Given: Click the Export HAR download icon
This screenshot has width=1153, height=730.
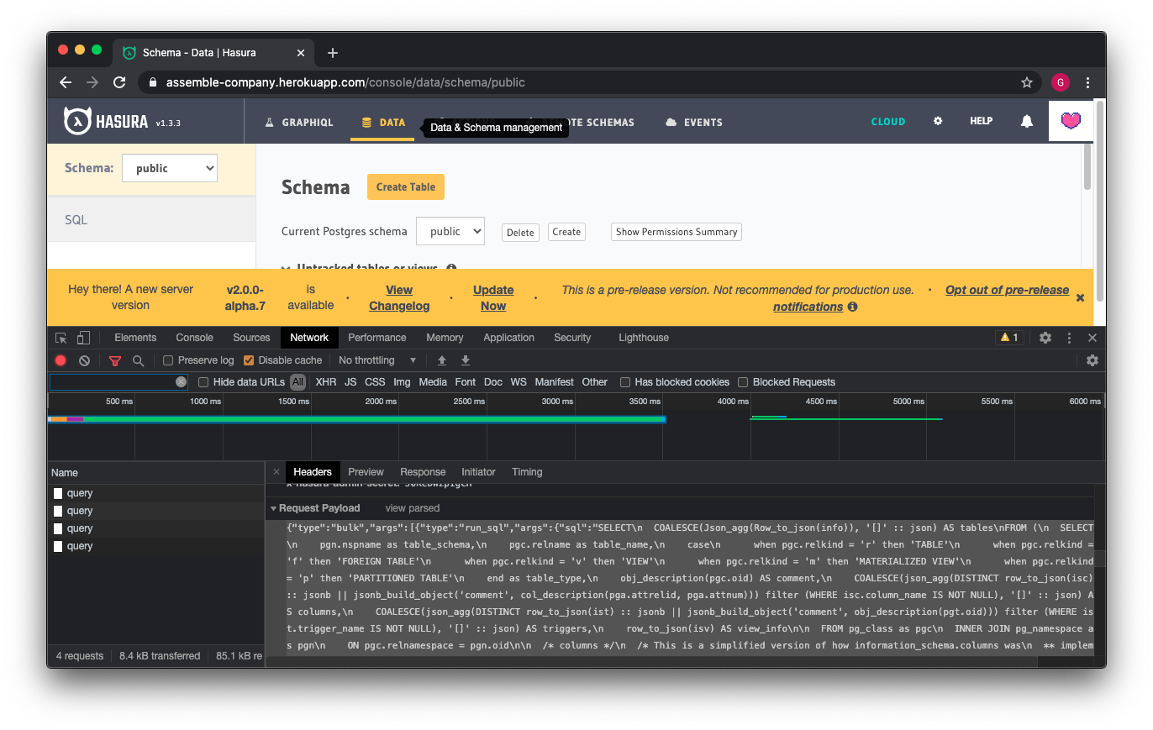Looking at the screenshot, I should coord(466,360).
